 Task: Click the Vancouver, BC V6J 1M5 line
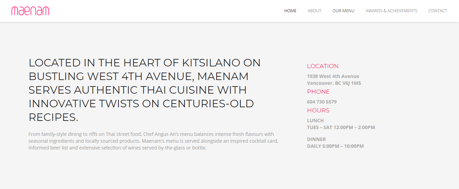coord(334,83)
